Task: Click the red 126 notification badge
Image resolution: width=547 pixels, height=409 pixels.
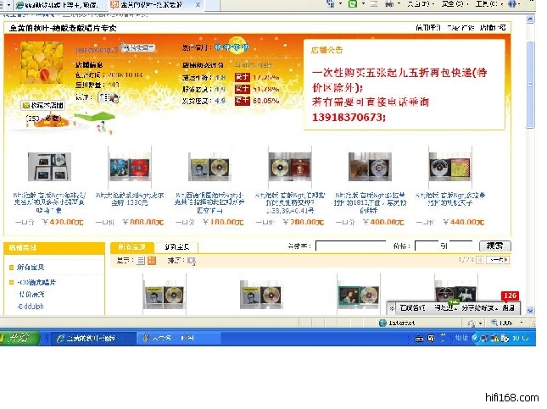Action: tap(510, 296)
